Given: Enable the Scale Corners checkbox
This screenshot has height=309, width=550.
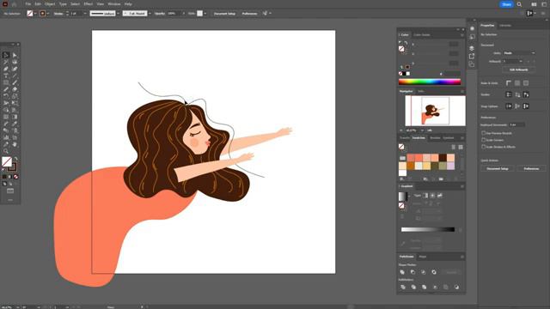Looking at the screenshot, I should pos(483,140).
